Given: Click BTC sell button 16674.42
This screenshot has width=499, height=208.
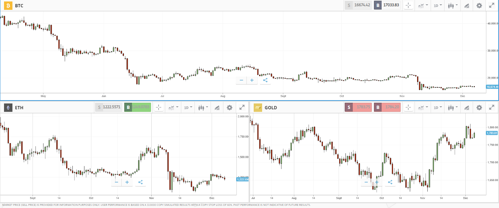Looking at the screenshot, I should 358,5.
